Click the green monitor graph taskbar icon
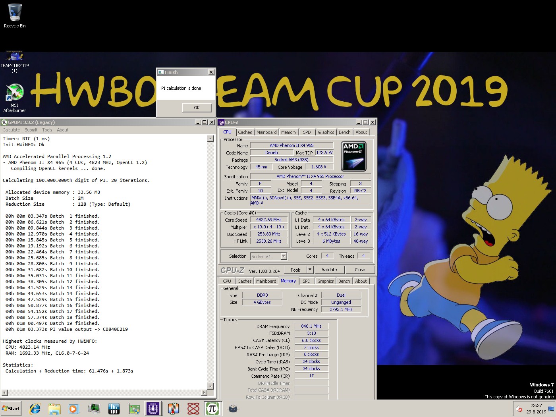Image resolution: width=556 pixels, height=417 pixels. (x=94, y=409)
